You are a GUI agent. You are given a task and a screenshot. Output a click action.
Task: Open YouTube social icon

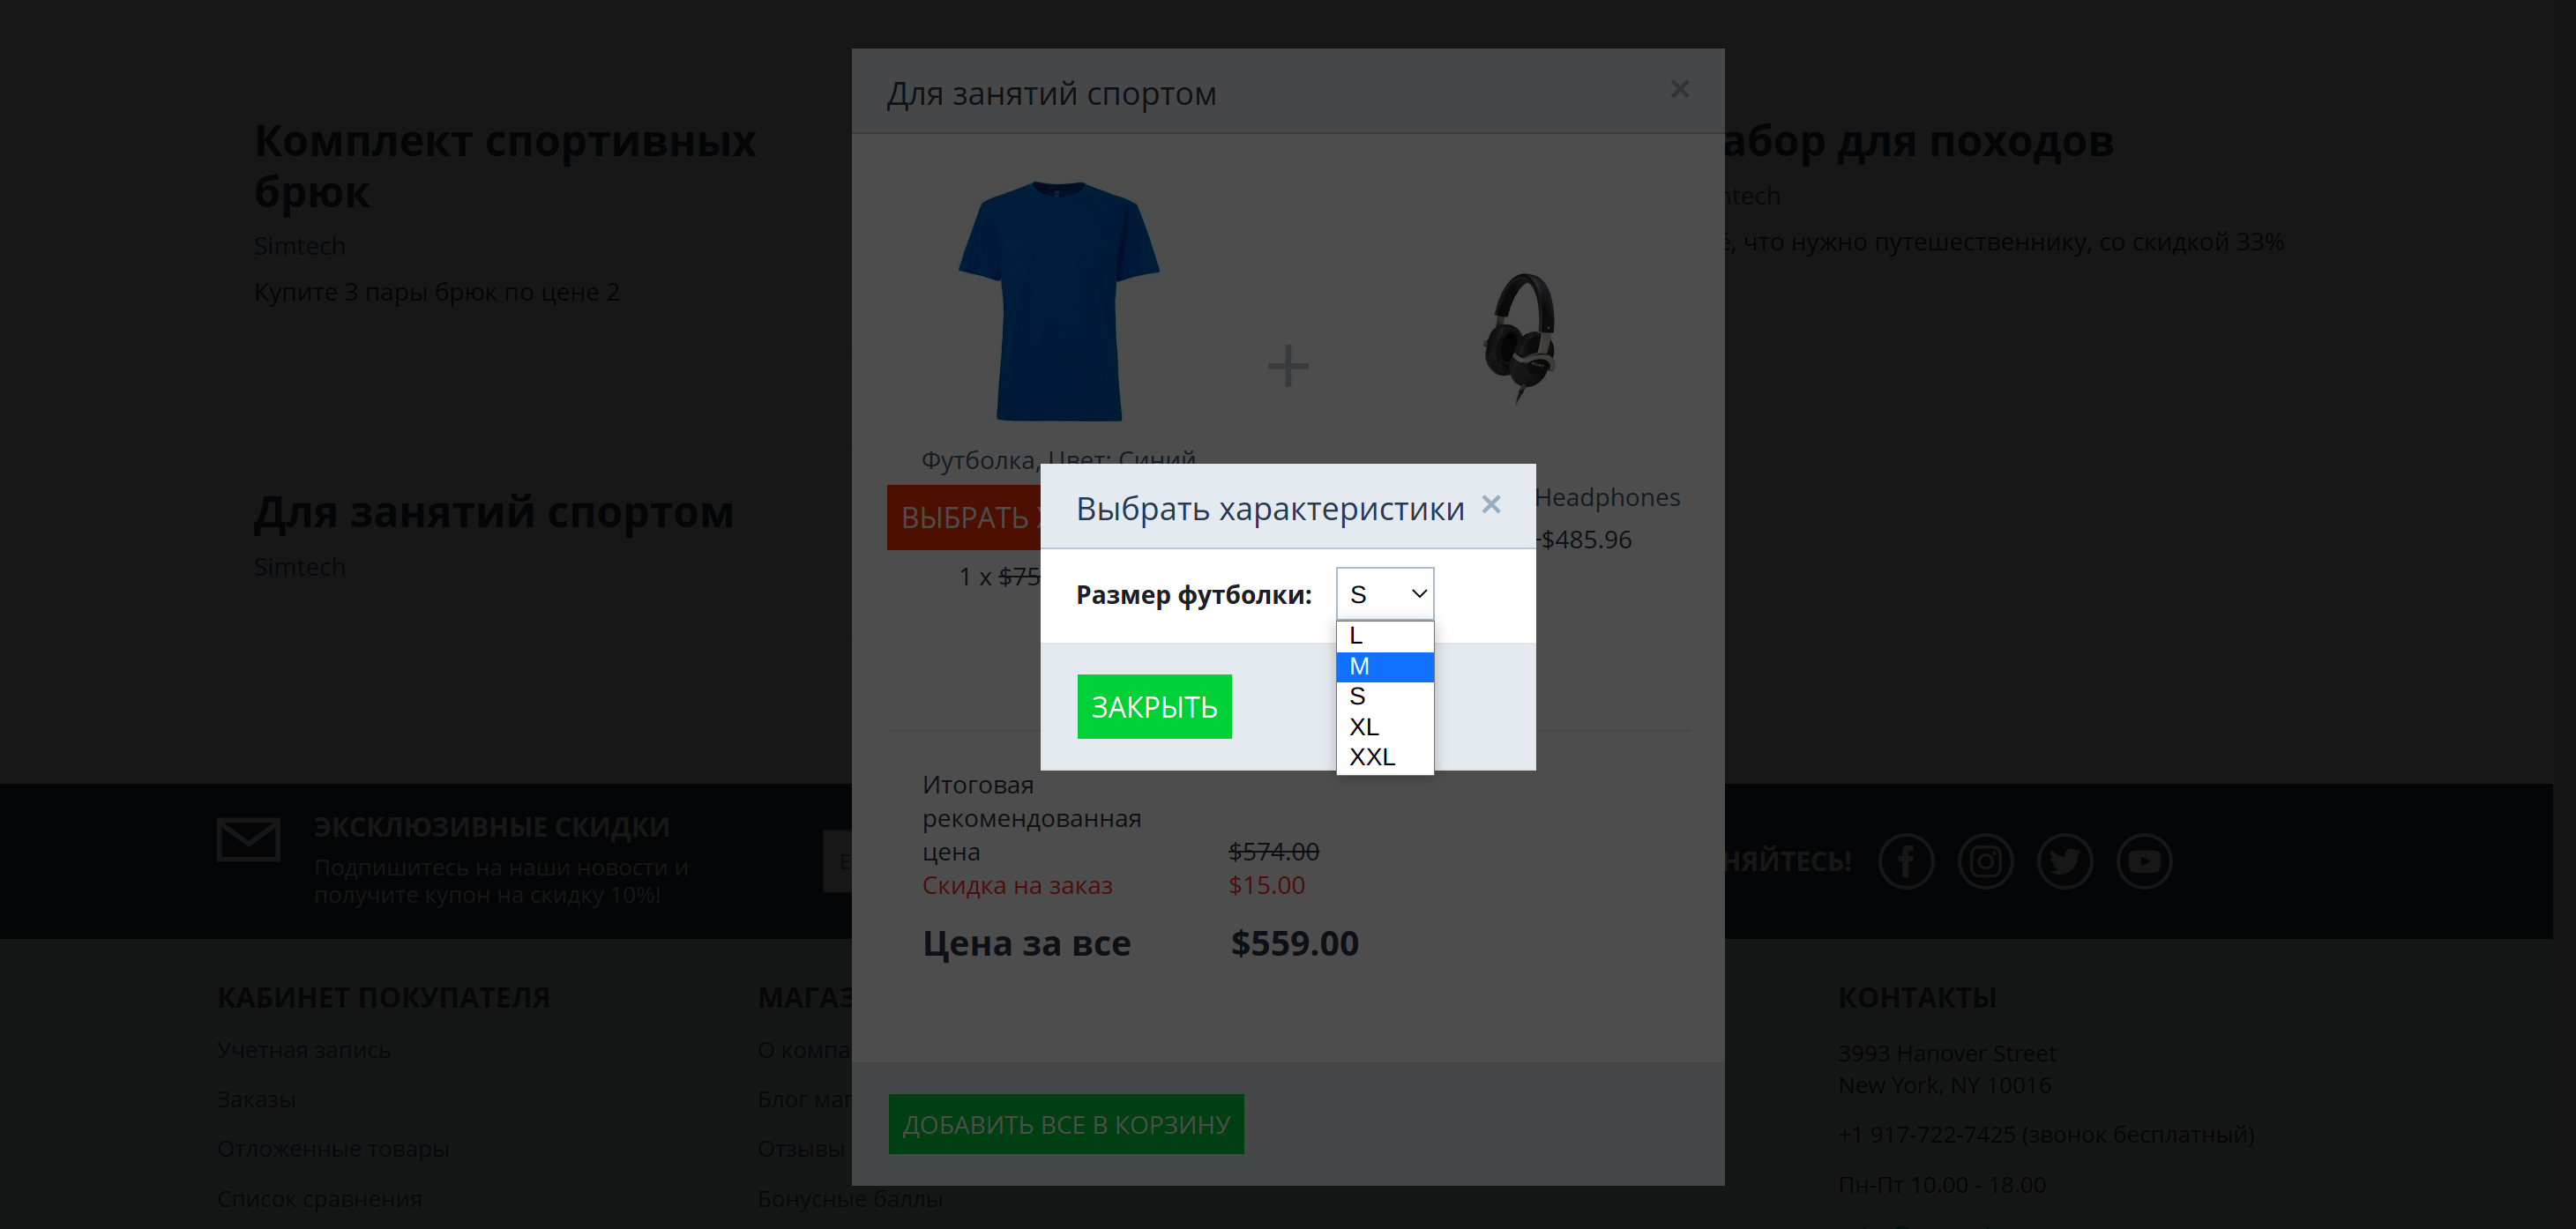[x=2143, y=861]
